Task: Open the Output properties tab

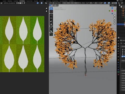Action: tap(118, 46)
